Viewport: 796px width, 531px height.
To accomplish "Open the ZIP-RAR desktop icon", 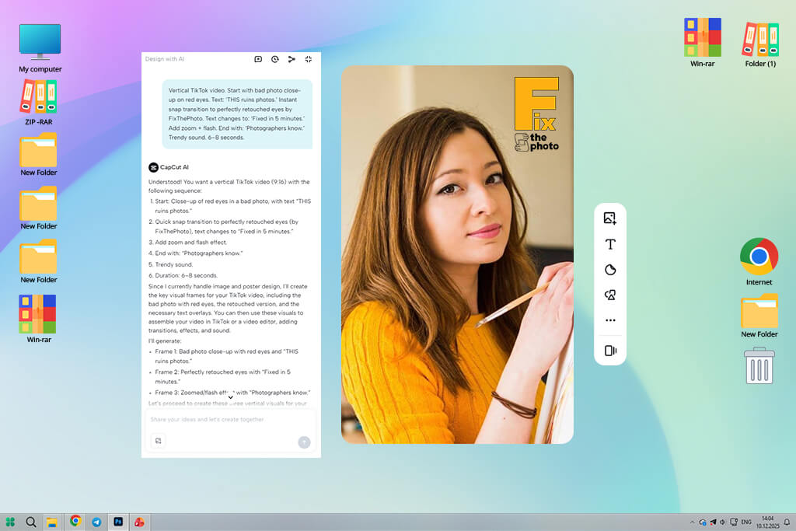I will coord(39,102).
